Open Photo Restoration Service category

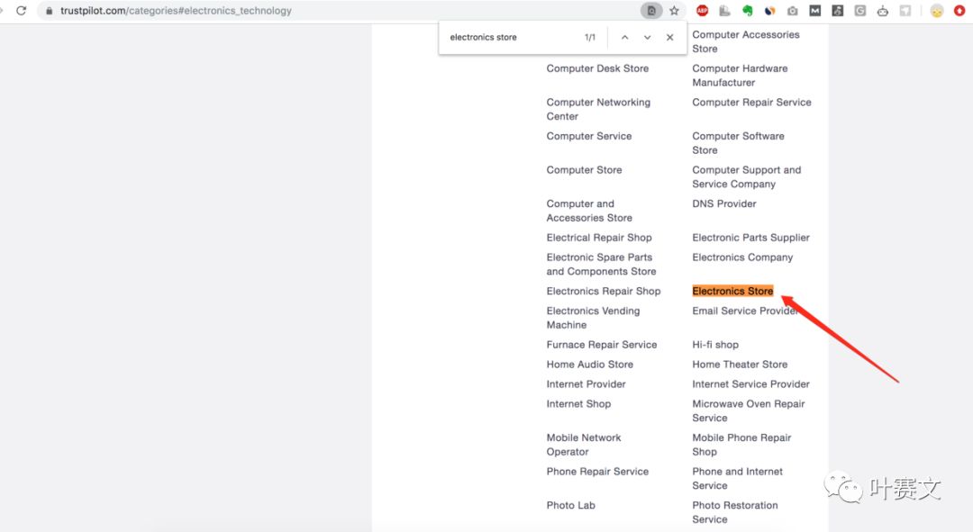735,512
